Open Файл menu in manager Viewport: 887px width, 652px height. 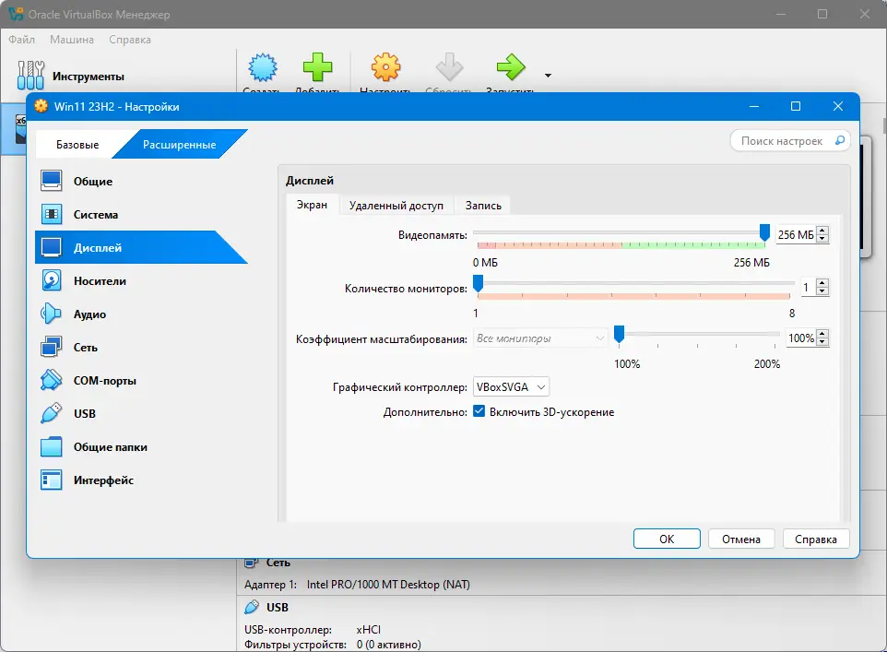21,40
